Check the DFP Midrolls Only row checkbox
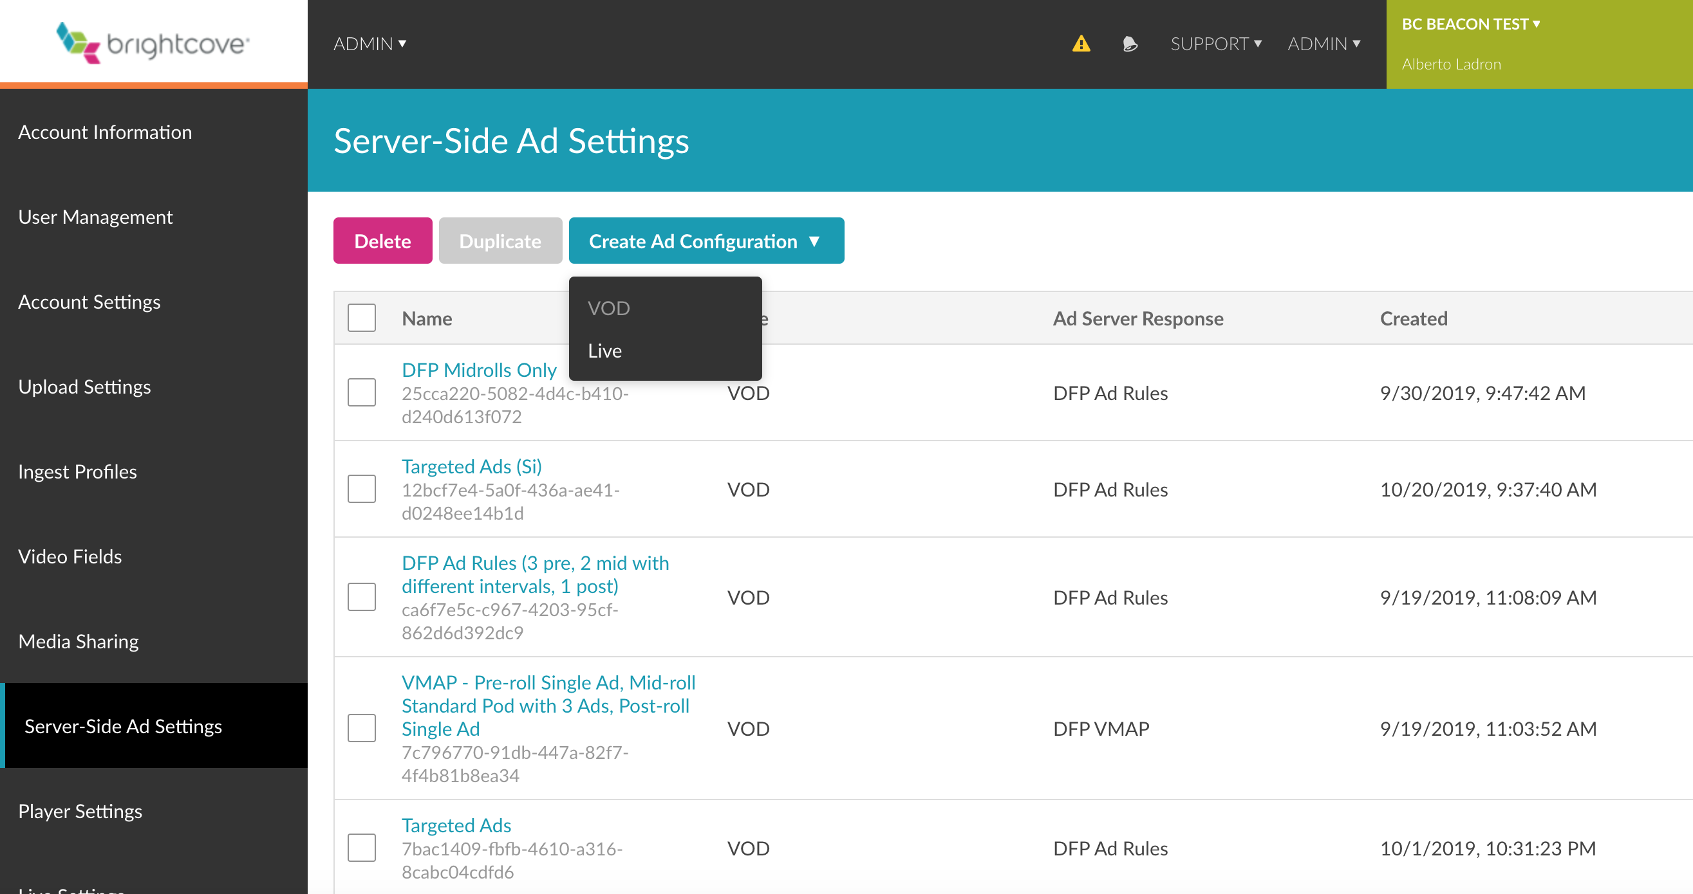The width and height of the screenshot is (1693, 894). click(x=362, y=392)
